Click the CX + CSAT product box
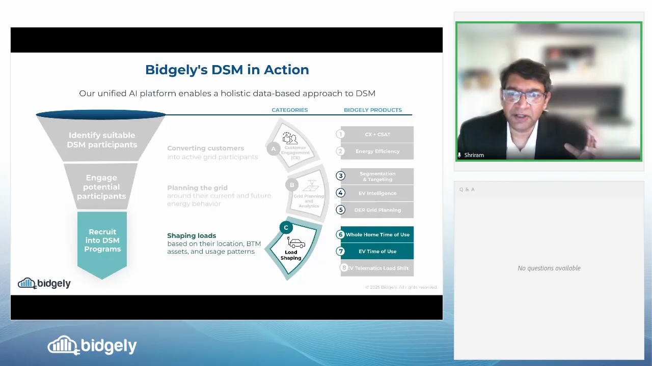The image size is (652, 366). click(x=377, y=135)
